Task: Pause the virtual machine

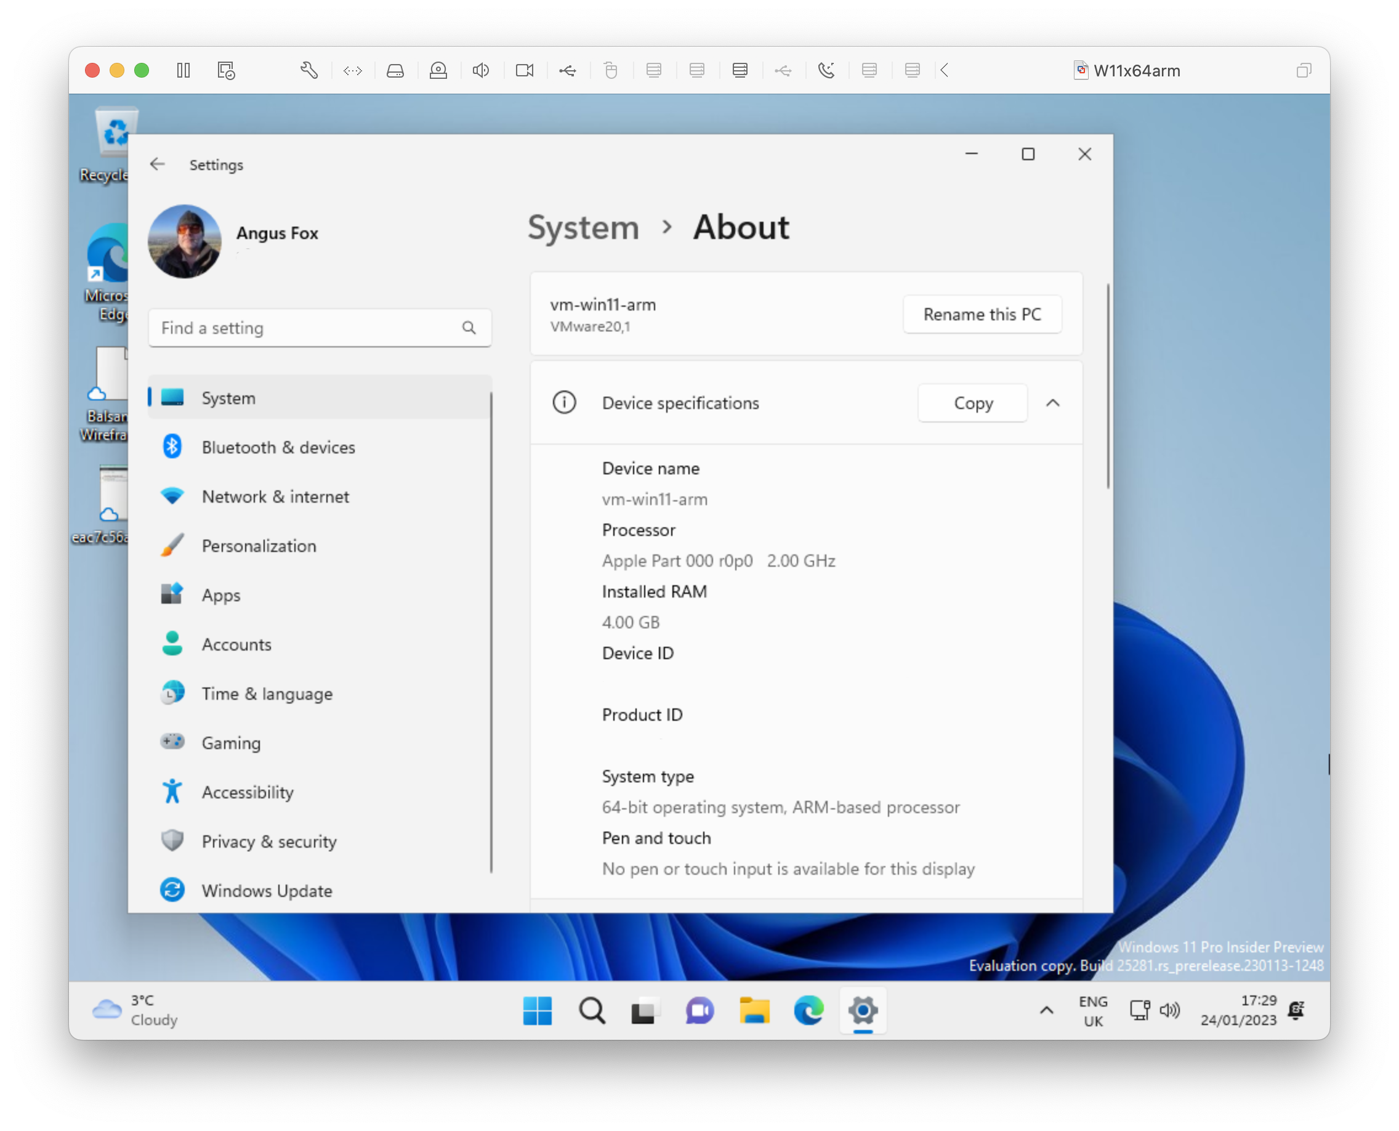Action: point(183,70)
